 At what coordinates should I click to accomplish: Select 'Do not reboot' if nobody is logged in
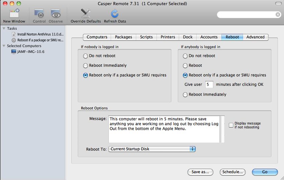click(86, 56)
